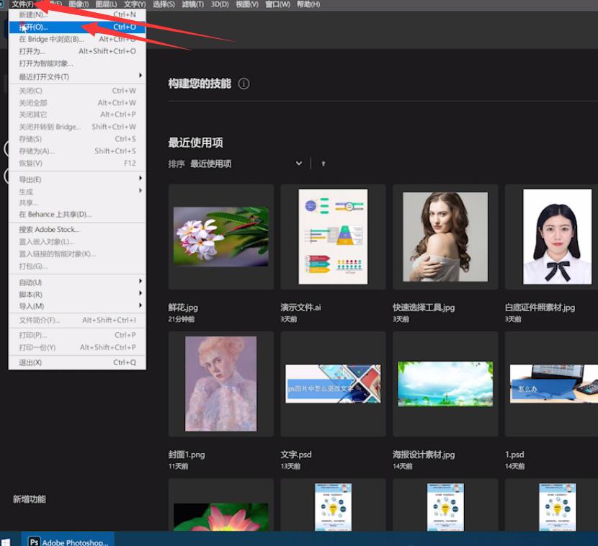Open the 文字(Y) menu
Image resolution: width=598 pixels, height=546 pixels.
click(x=135, y=4)
